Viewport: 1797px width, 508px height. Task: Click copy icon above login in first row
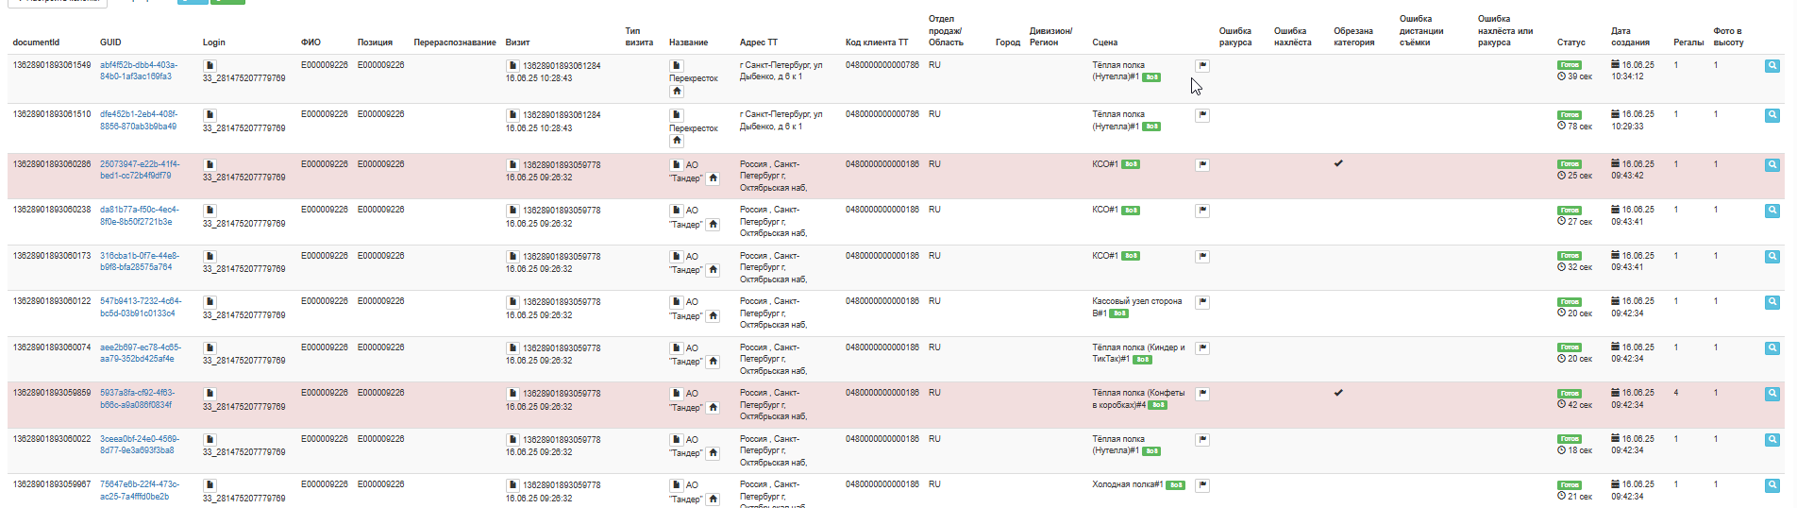tap(210, 66)
